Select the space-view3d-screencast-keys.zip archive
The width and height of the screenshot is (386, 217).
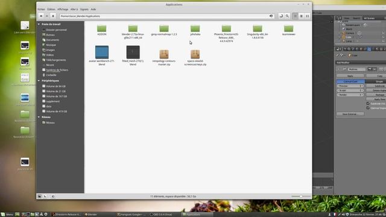click(x=195, y=57)
